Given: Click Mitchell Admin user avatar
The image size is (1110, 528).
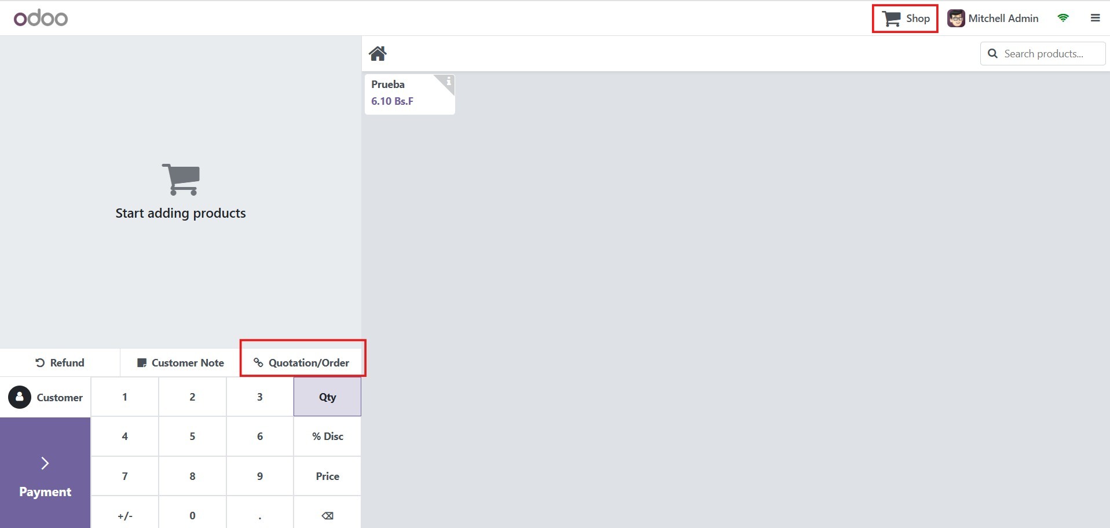Looking at the screenshot, I should (x=956, y=19).
